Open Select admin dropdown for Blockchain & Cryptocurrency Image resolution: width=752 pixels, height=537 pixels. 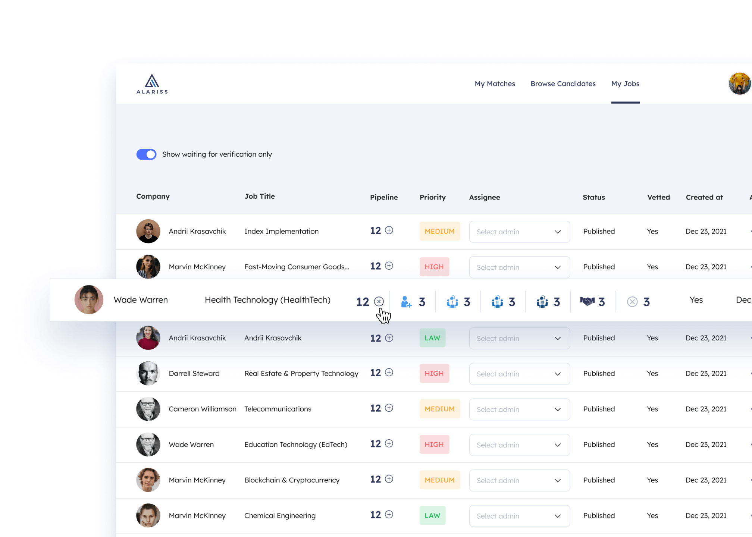(x=519, y=480)
